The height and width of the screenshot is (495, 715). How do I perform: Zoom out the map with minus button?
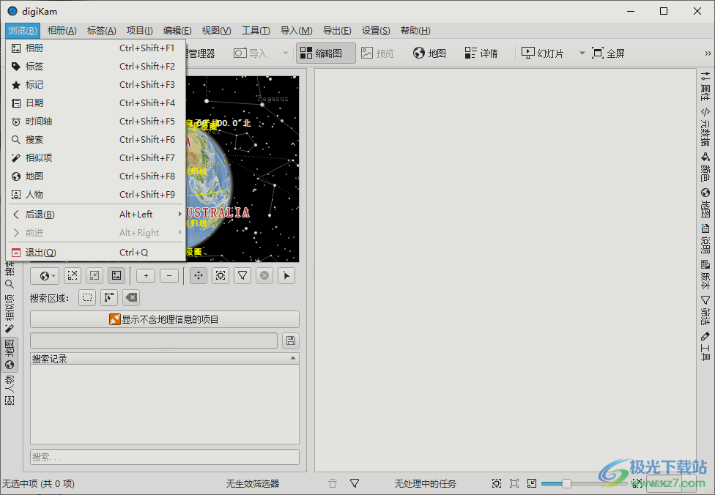coord(168,276)
